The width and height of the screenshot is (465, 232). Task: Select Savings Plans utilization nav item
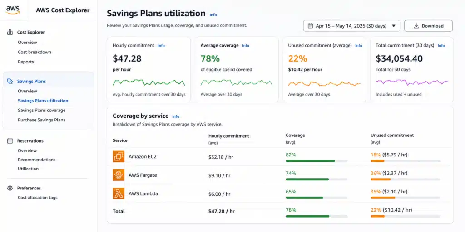(x=43, y=101)
